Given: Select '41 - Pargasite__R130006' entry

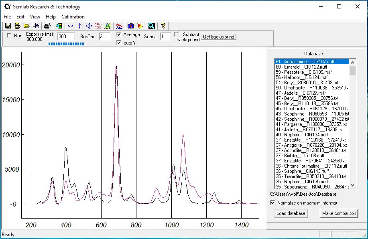Looking at the screenshot, I should pos(312,124).
